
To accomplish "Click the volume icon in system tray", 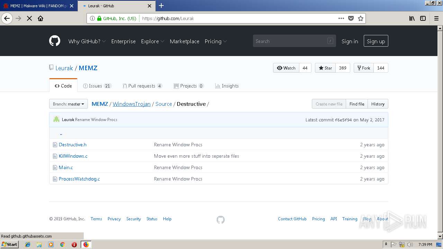I will point(410,245).
